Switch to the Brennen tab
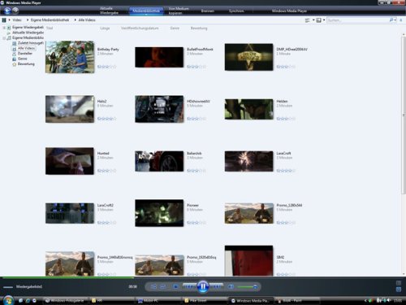 208,11
